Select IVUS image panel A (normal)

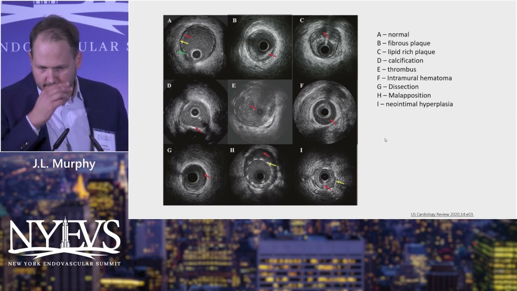point(195,47)
